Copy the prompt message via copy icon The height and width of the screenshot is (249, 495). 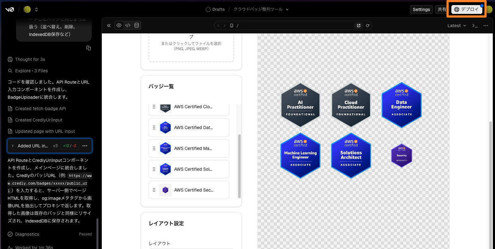89,48
